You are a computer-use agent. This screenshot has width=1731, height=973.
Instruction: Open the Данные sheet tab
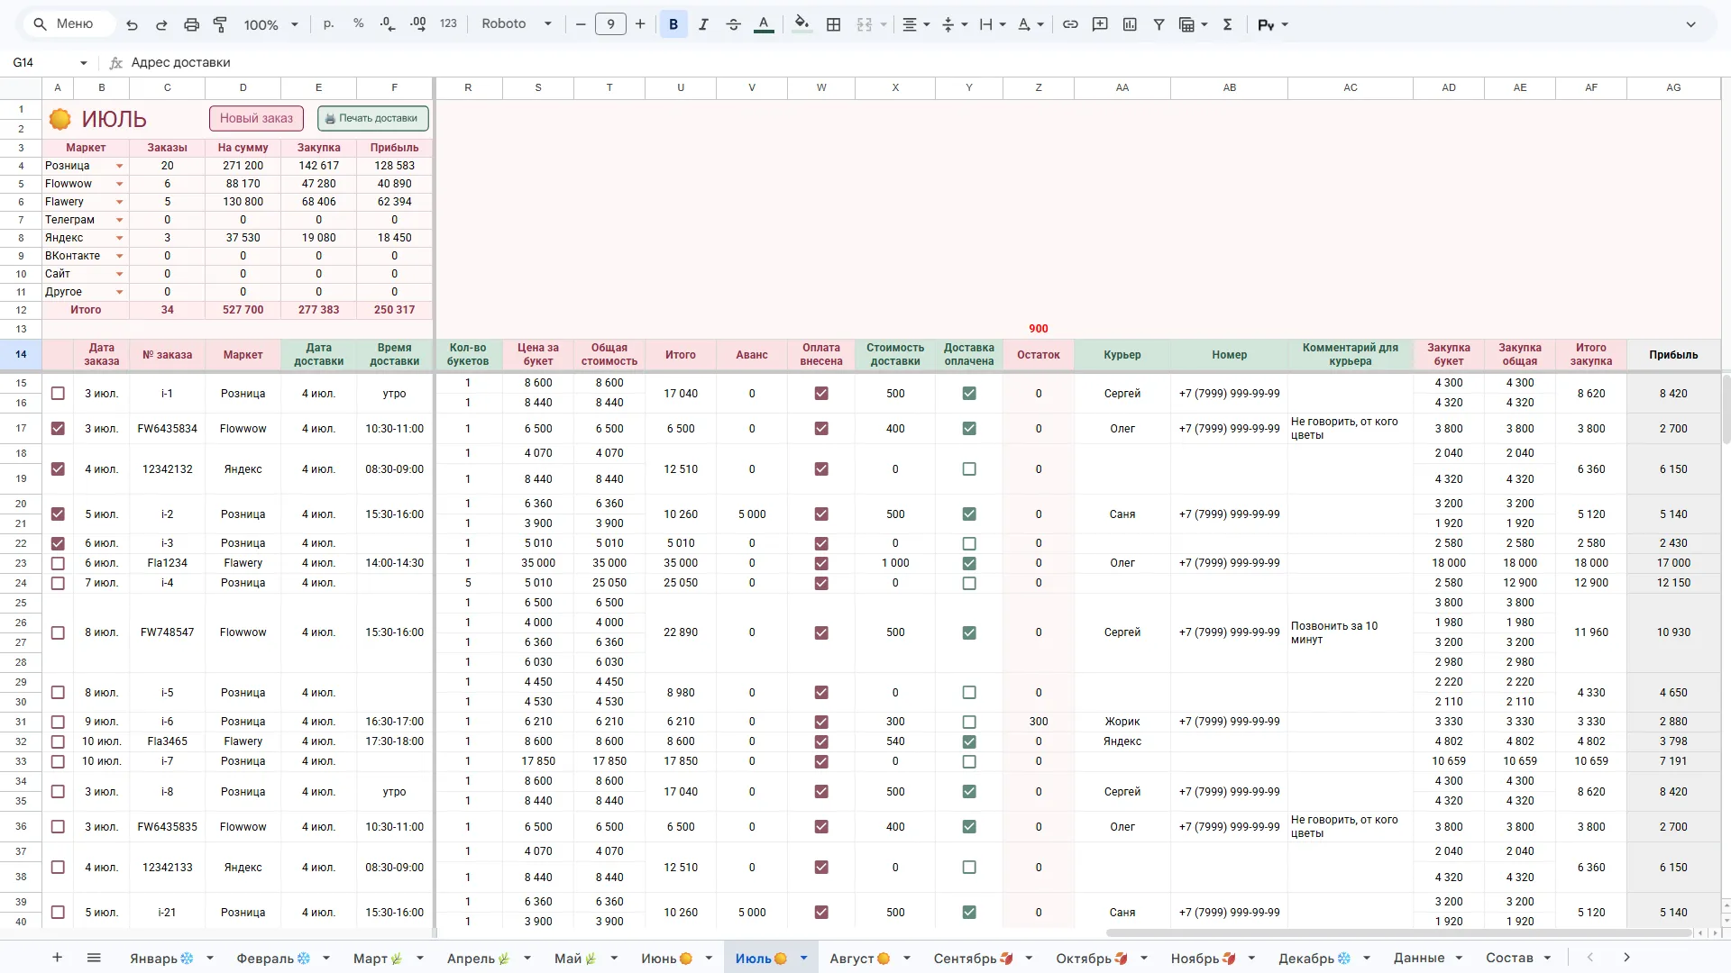point(1418,958)
